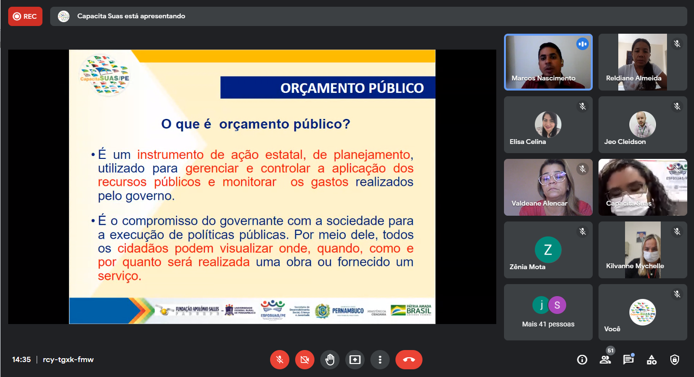
Task: Click Zênia Mota's avatar tile
Action: click(x=548, y=249)
